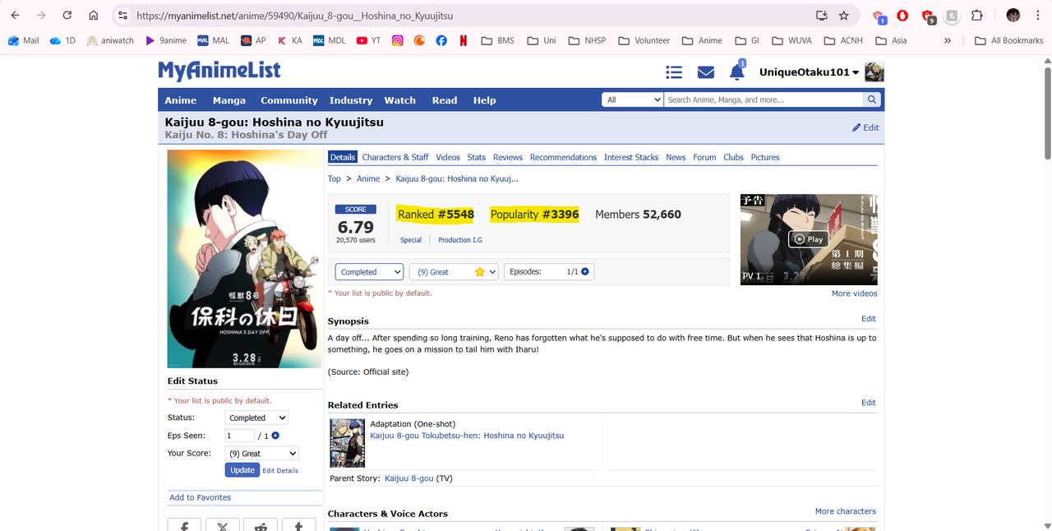
Task: Open the YT YouTube bookmark
Action: point(368,40)
